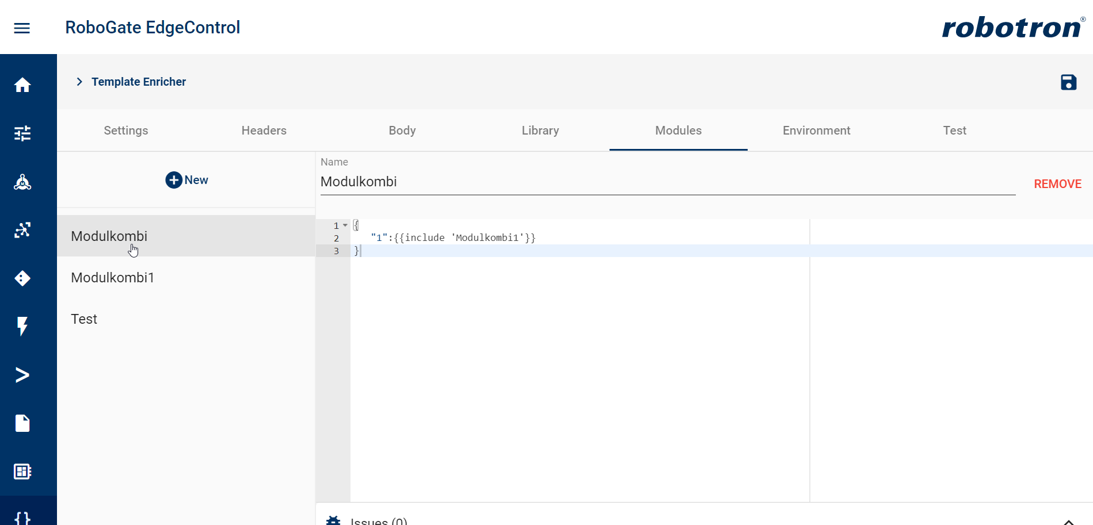Open the hamburger navigation menu
Image resolution: width=1093 pixels, height=525 pixels.
(x=22, y=28)
